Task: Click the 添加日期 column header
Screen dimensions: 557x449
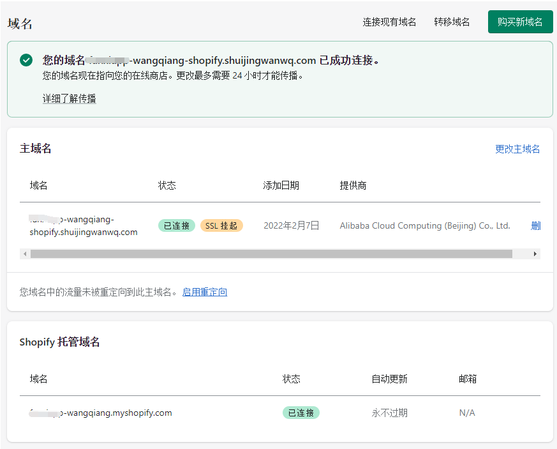Action: point(281,185)
